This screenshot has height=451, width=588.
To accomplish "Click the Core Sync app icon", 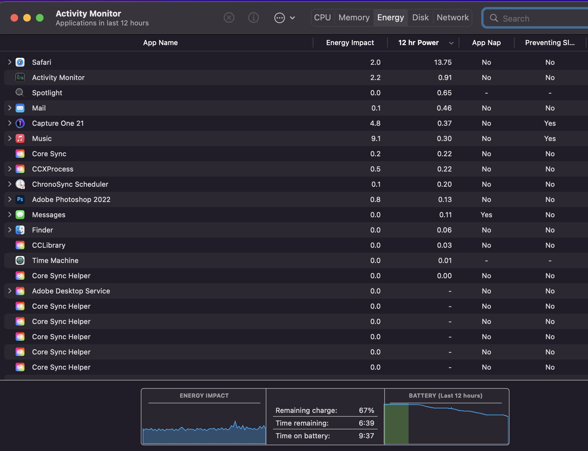I will 20,154.
